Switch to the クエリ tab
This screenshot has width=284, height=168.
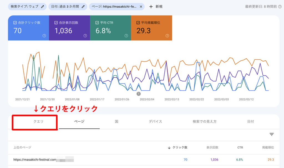(x=38, y=121)
